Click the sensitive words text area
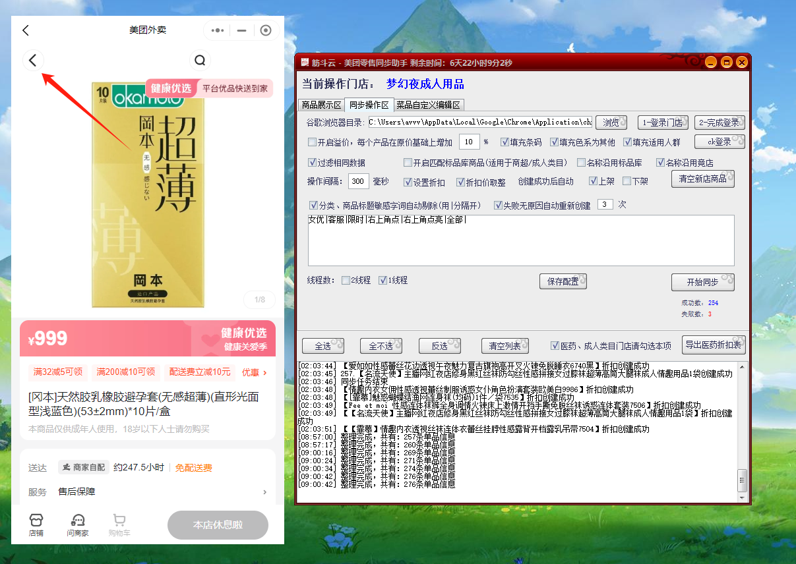The image size is (796, 564). coord(521,240)
